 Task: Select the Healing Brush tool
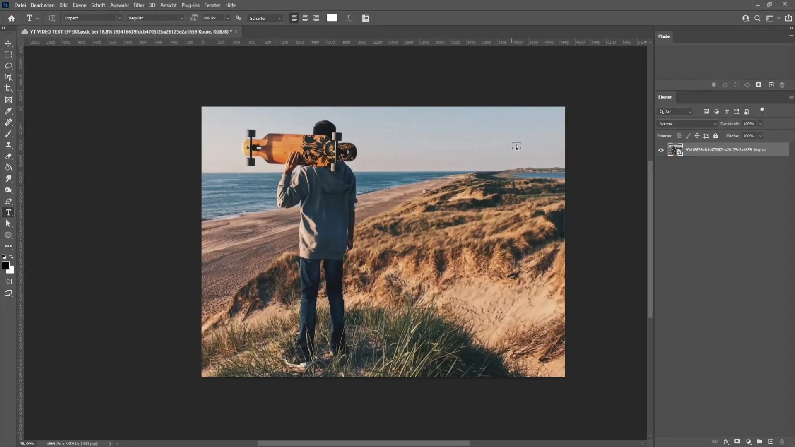8,122
